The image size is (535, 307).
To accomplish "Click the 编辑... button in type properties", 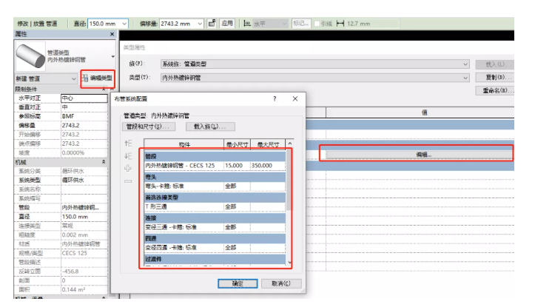I will click(x=419, y=155).
